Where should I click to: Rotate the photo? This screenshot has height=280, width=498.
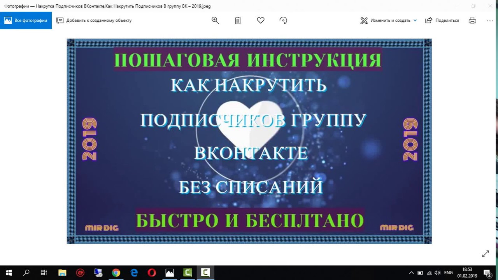pos(283,21)
